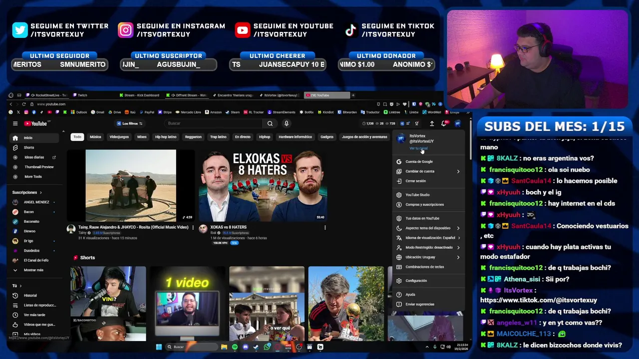Click the Windows taskbar Buscar box
This screenshot has width=639, height=359.
(191, 347)
